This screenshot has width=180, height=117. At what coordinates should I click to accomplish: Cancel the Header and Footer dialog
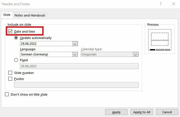tap(167, 112)
